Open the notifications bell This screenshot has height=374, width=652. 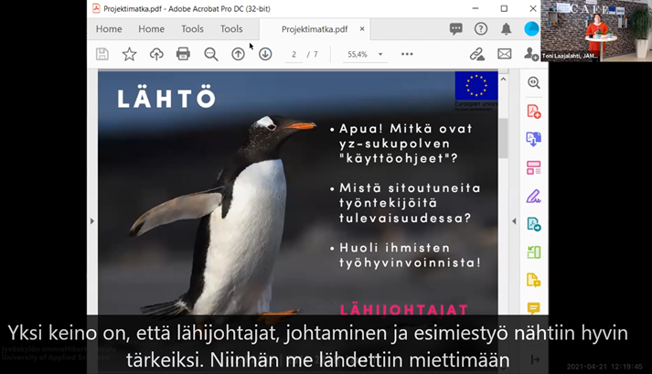[x=506, y=28]
